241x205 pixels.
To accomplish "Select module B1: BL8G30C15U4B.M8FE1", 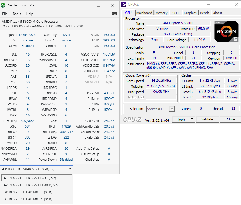I will (37, 192).
